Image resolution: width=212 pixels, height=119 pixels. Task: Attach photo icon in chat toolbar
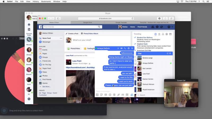click(97, 95)
